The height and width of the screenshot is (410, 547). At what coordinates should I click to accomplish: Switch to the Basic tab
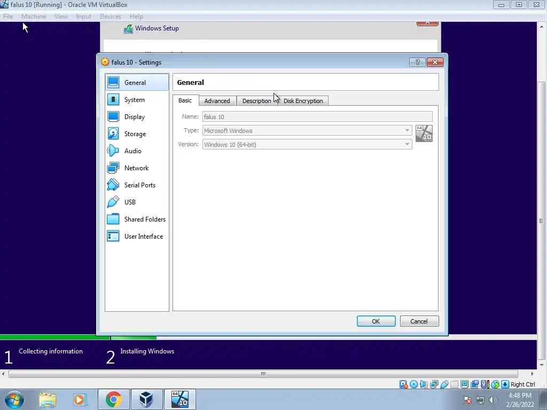(185, 100)
